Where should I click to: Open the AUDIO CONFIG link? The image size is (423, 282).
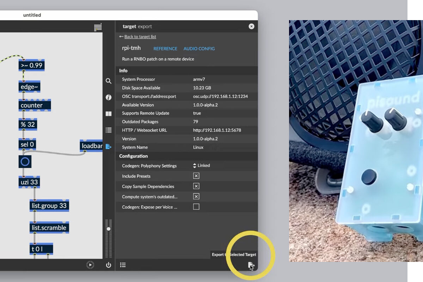199,49
